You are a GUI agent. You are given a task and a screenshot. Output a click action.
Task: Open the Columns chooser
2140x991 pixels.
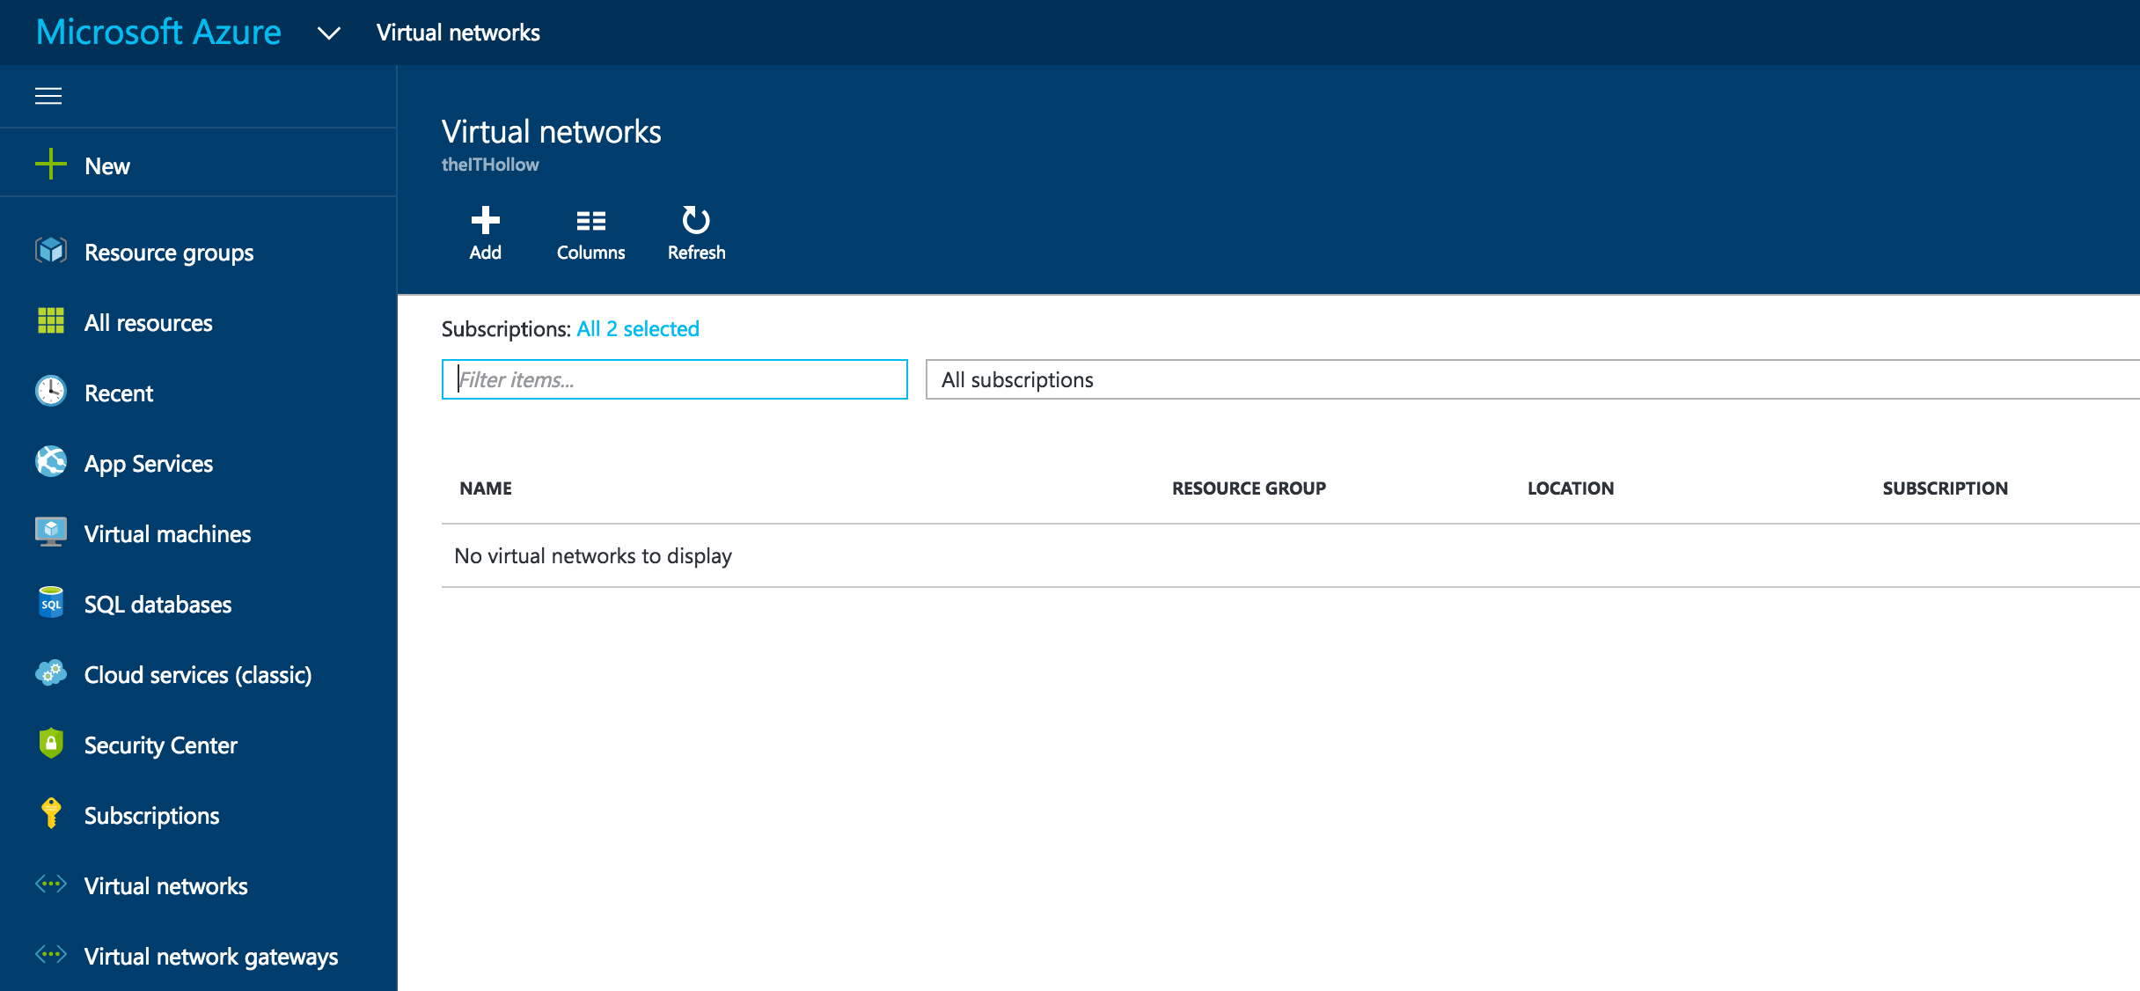(x=590, y=234)
